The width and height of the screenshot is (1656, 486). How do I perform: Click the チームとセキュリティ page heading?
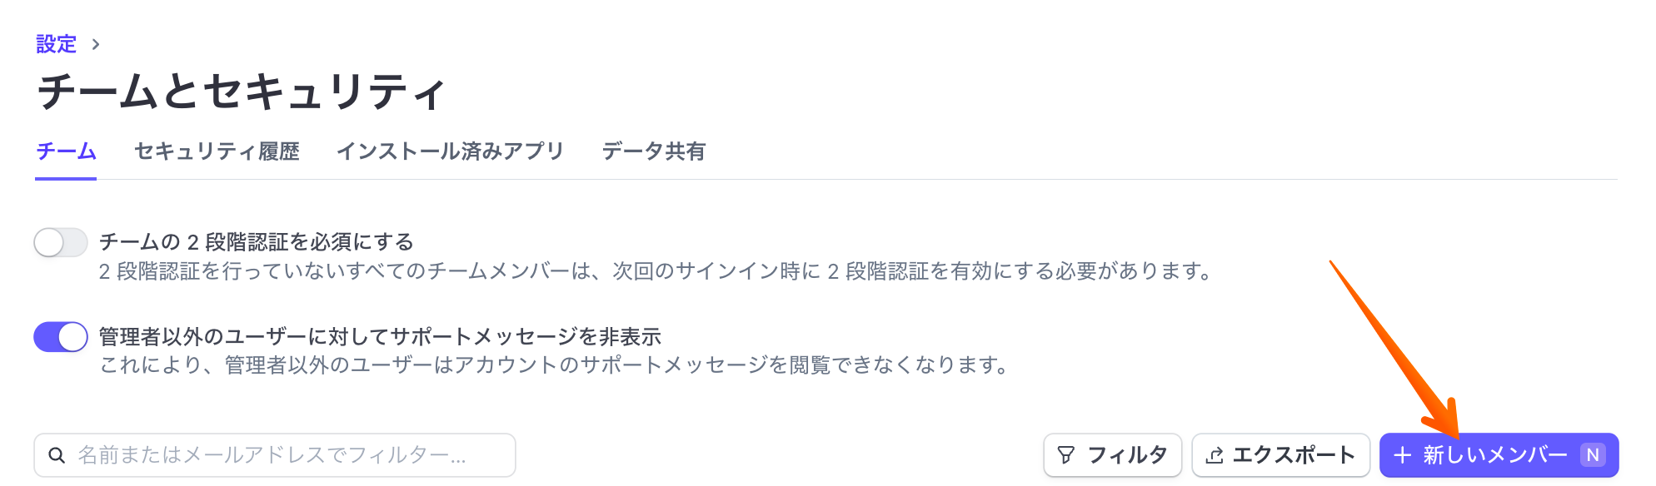coord(242,92)
